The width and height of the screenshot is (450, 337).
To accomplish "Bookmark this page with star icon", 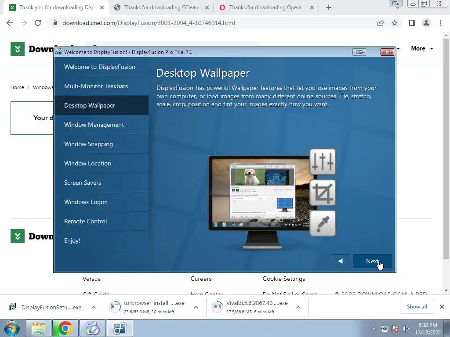I will [x=395, y=23].
